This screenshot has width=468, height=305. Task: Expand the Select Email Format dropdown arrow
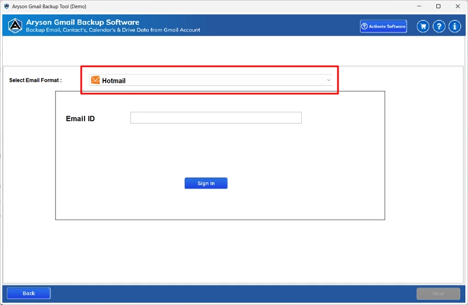(x=328, y=80)
